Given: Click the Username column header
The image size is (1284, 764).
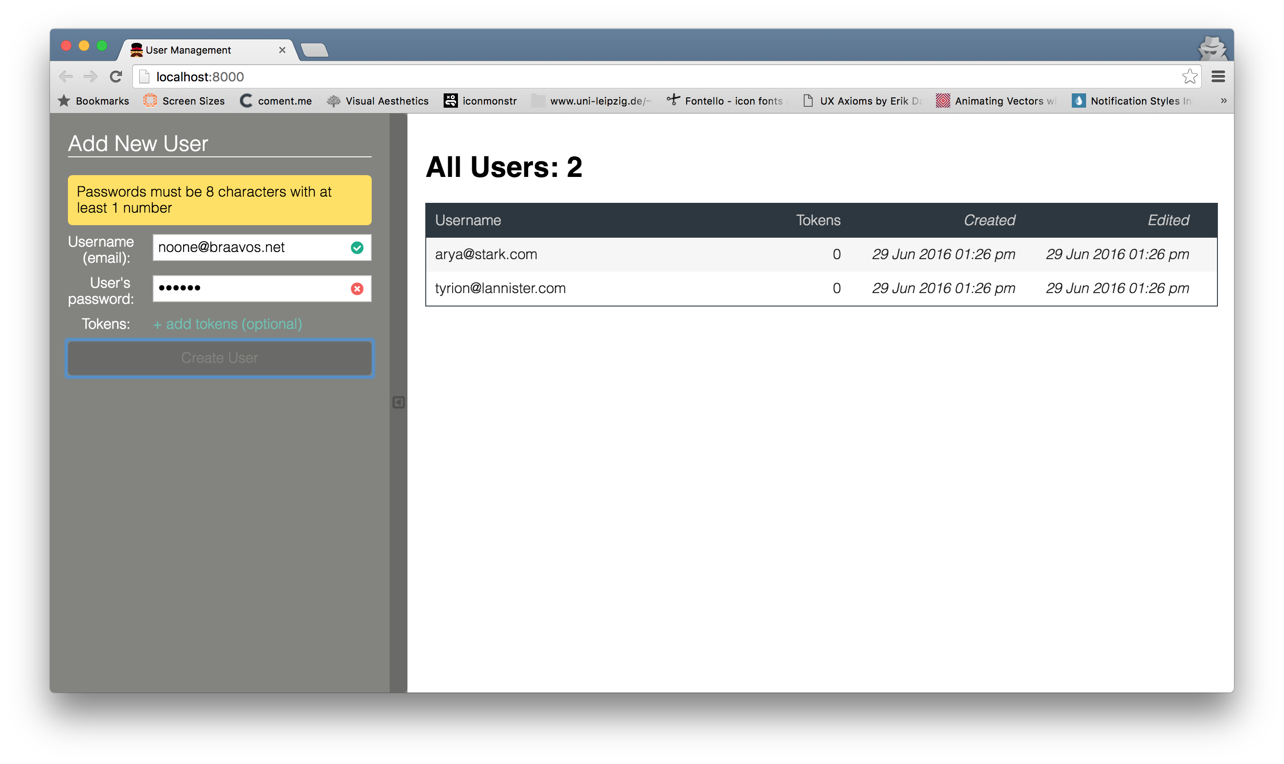Looking at the screenshot, I should (x=468, y=220).
